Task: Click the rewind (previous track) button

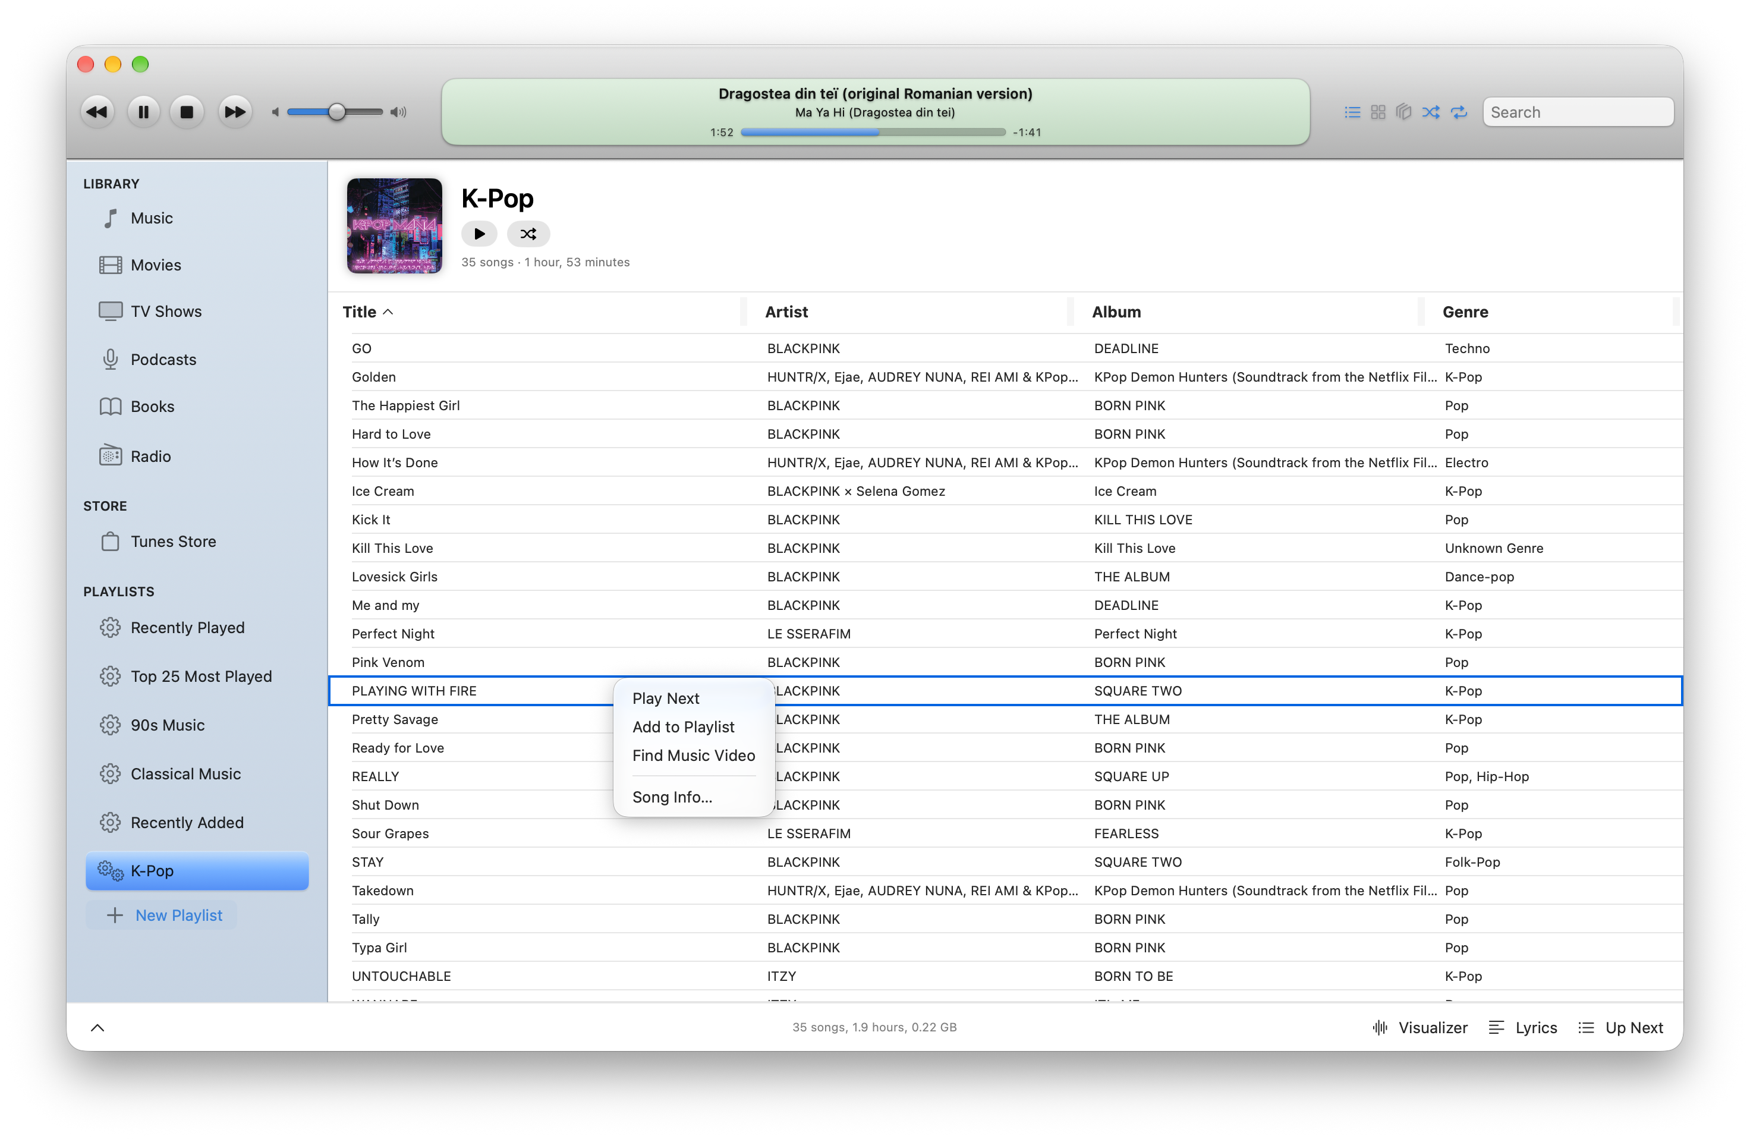Action: point(97,112)
